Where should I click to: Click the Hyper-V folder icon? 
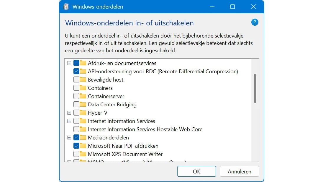click(x=83, y=113)
